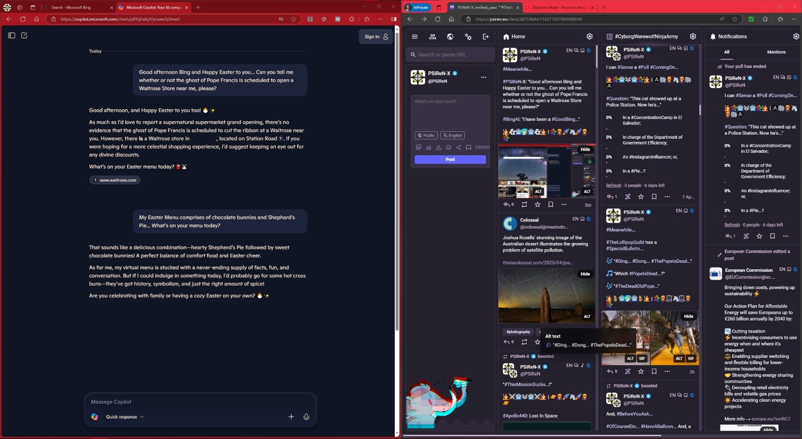
Task: Open thisiscolossal.com article link
Action: pos(537,263)
